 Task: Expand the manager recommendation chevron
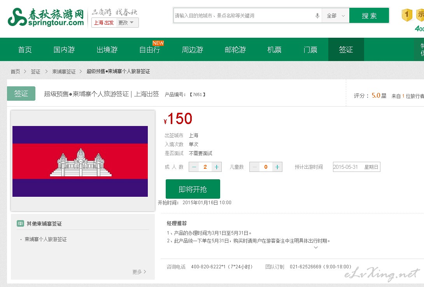[315, 247]
